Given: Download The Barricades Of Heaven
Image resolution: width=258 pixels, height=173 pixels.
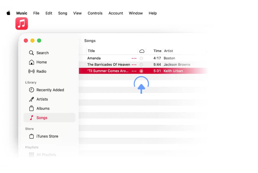Looking at the screenshot, I should pyautogui.click(x=141, y=65).
